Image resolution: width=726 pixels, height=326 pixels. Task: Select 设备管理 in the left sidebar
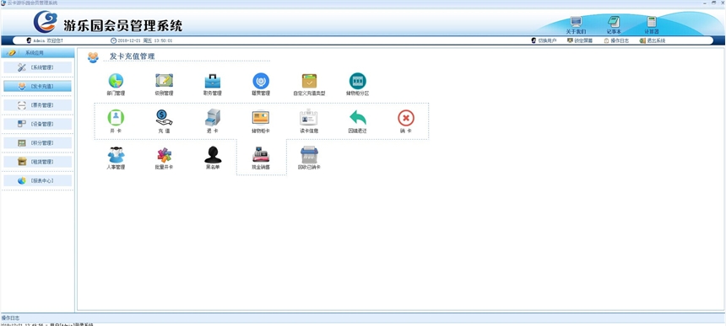coord(37,124)
